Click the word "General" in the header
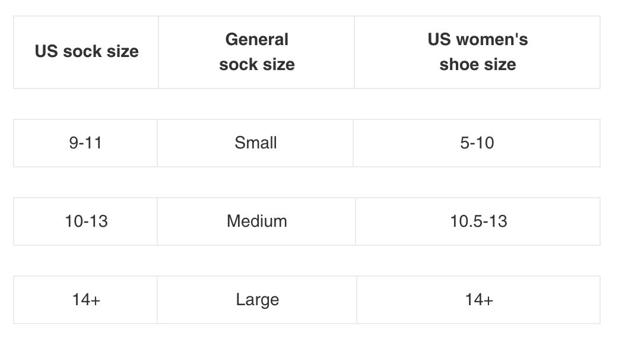 tap(256, 40)
